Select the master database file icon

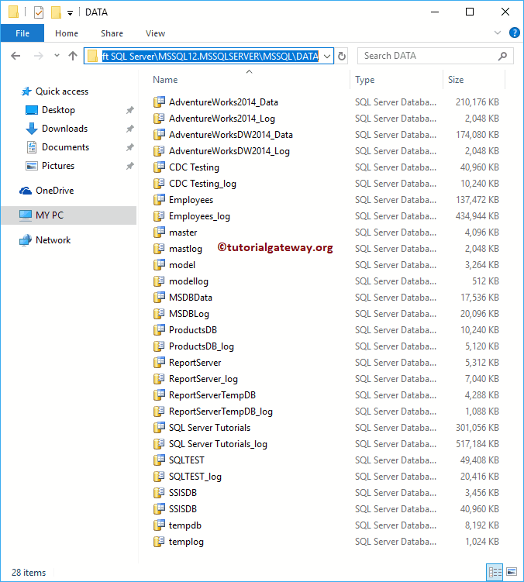coord(159,232)
